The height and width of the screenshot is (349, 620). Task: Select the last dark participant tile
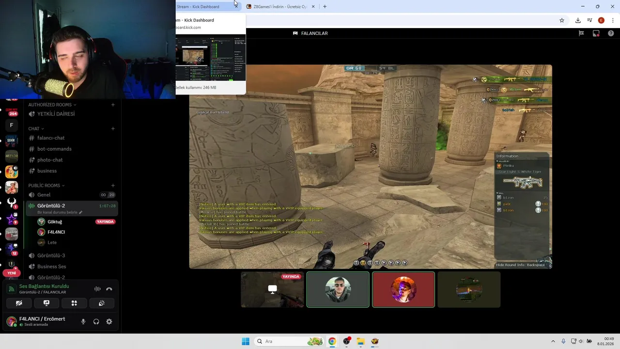(469, 289)
